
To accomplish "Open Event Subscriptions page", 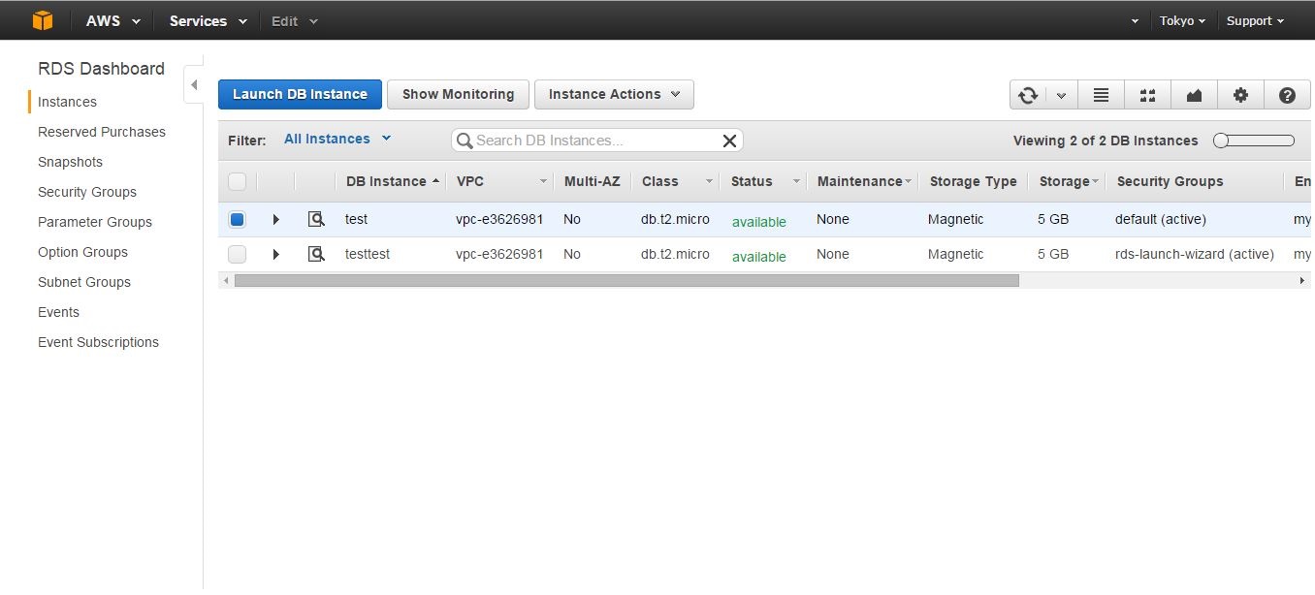I will point(98,342).
